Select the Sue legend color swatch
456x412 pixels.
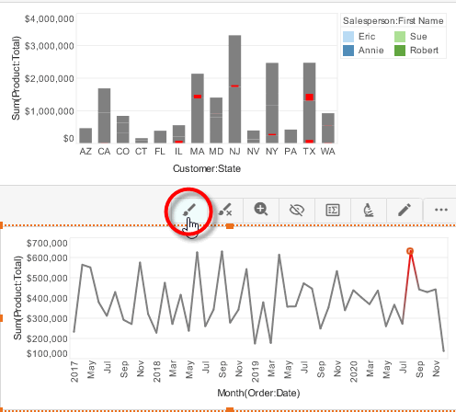400,37
